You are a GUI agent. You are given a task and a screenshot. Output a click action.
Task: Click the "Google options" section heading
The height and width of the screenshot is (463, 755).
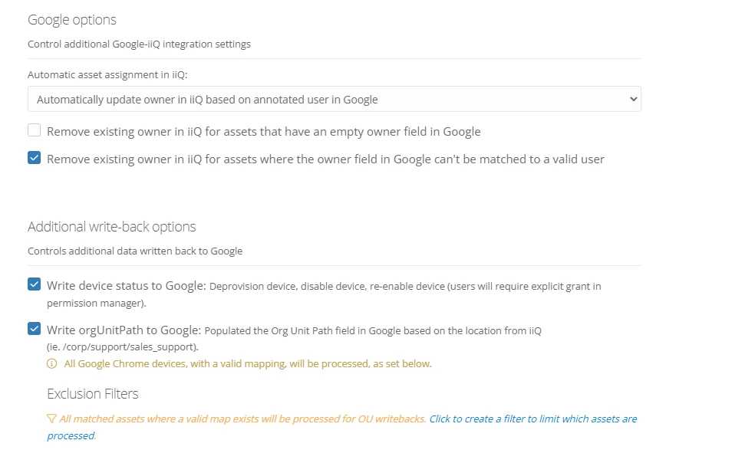[x=72, y=20]
